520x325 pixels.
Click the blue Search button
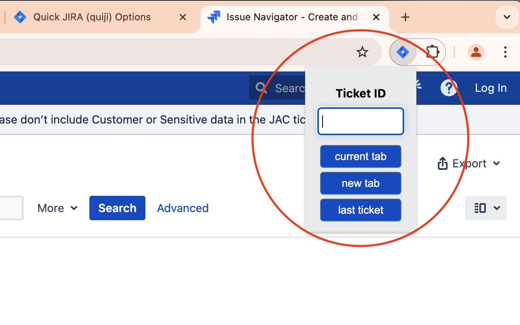click(117, 208)
